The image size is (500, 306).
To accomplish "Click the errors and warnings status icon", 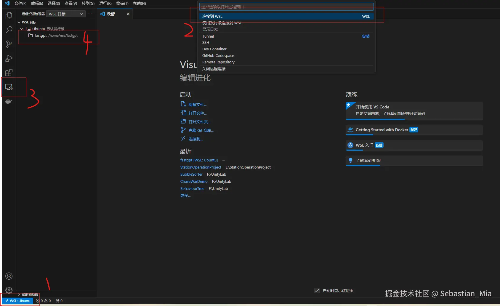I will [43, 301].
